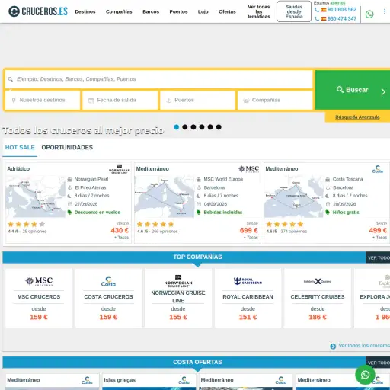
Task: Click phone icon next to 930 474 347
Action: tap(317, 19)
